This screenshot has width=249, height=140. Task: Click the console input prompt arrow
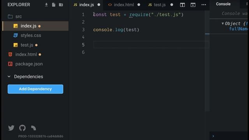pos(213,136)
